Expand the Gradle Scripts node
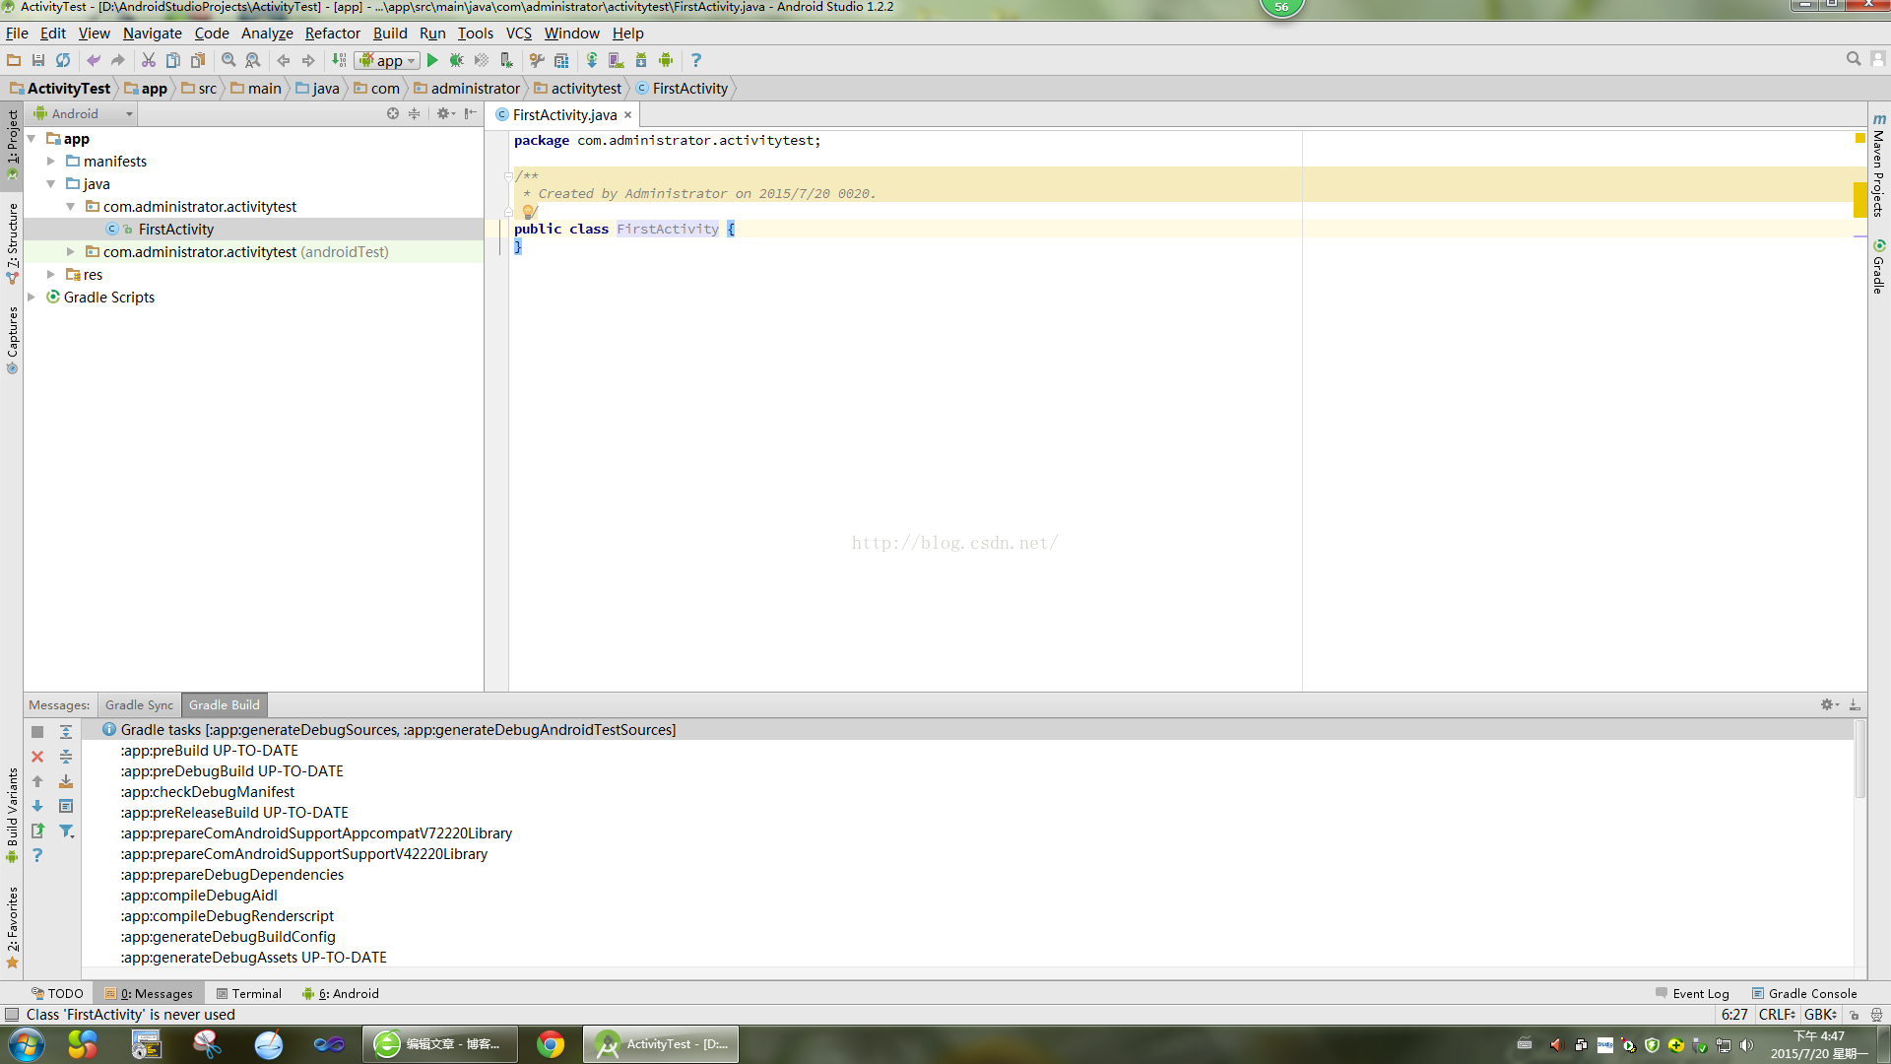1891x1064 pixels. pos(33,298)
